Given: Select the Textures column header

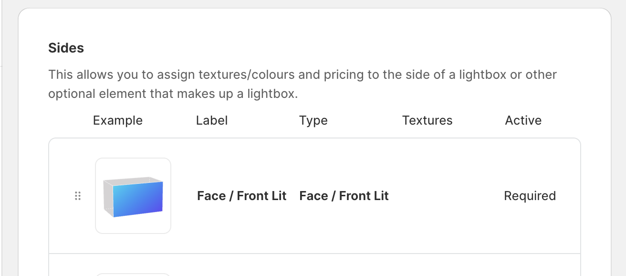Looking at the screenshot, I should 427,120.
